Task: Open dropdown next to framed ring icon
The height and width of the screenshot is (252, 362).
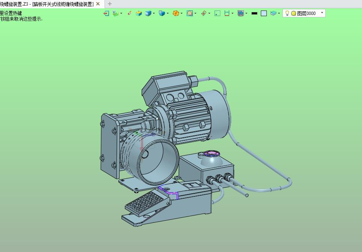Action: pos(196,14)
